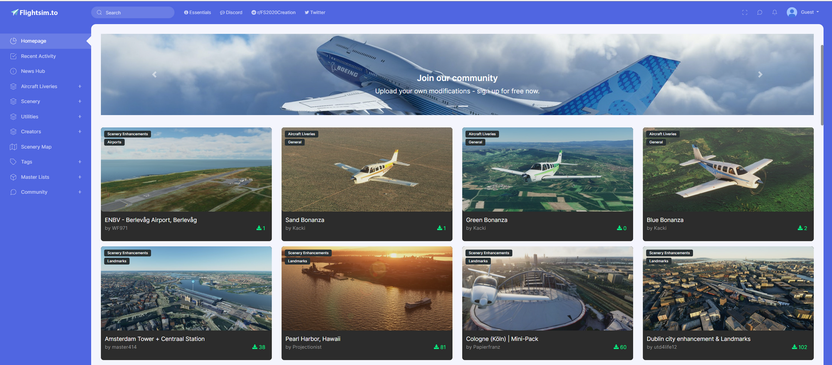Viewport: 832px width, 365px height.
Task: Click download icon on Amsterdam Tower card
Action: (255, 347)
